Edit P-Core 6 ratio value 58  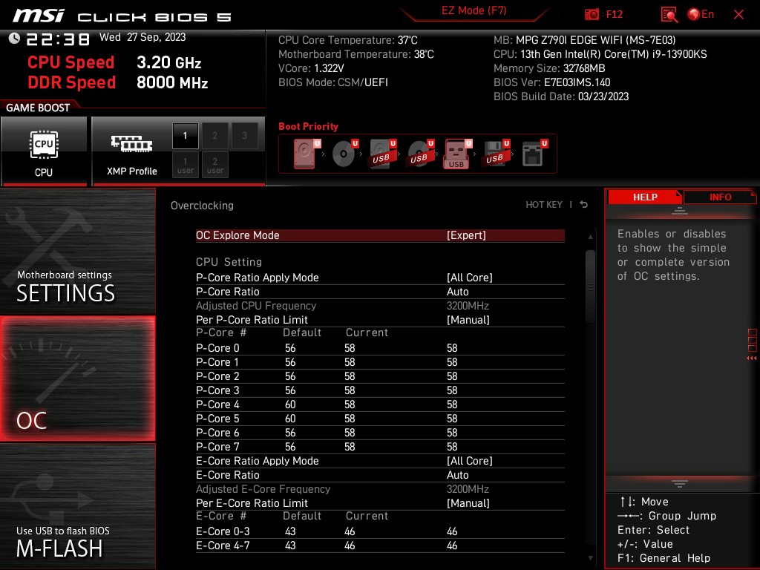pyautogui.click(x=452, y=433)
